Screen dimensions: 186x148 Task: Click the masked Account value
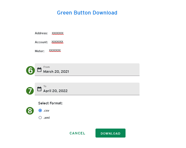point(57,42)
